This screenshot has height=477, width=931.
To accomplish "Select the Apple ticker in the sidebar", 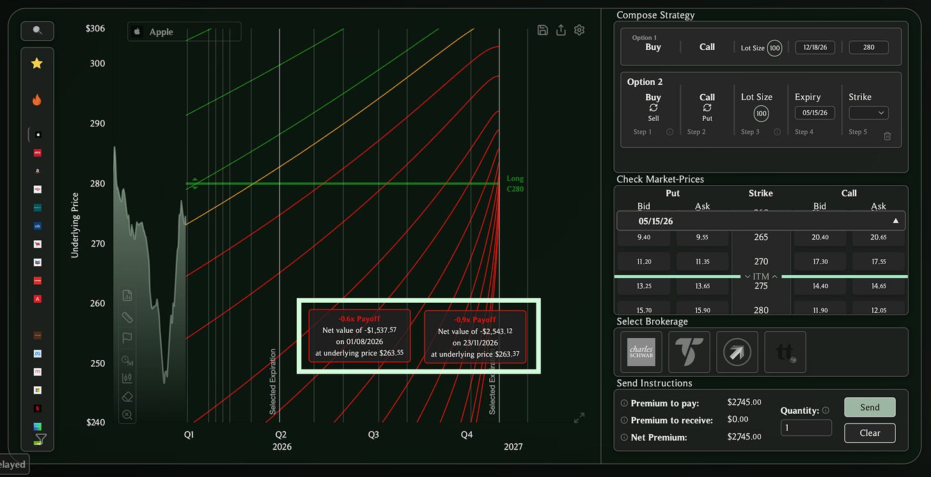I will tap(38, 135).
